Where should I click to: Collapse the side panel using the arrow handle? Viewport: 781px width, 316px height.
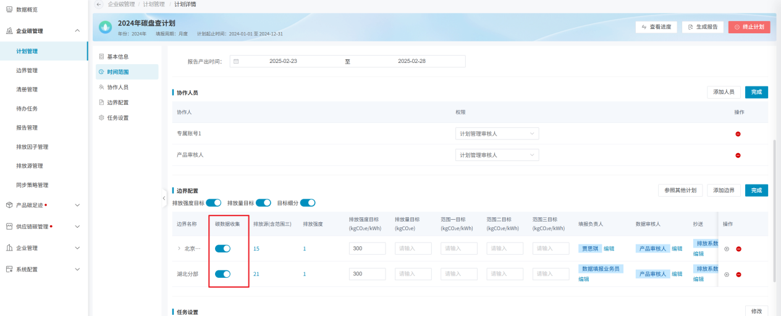(x=164, y=198)
